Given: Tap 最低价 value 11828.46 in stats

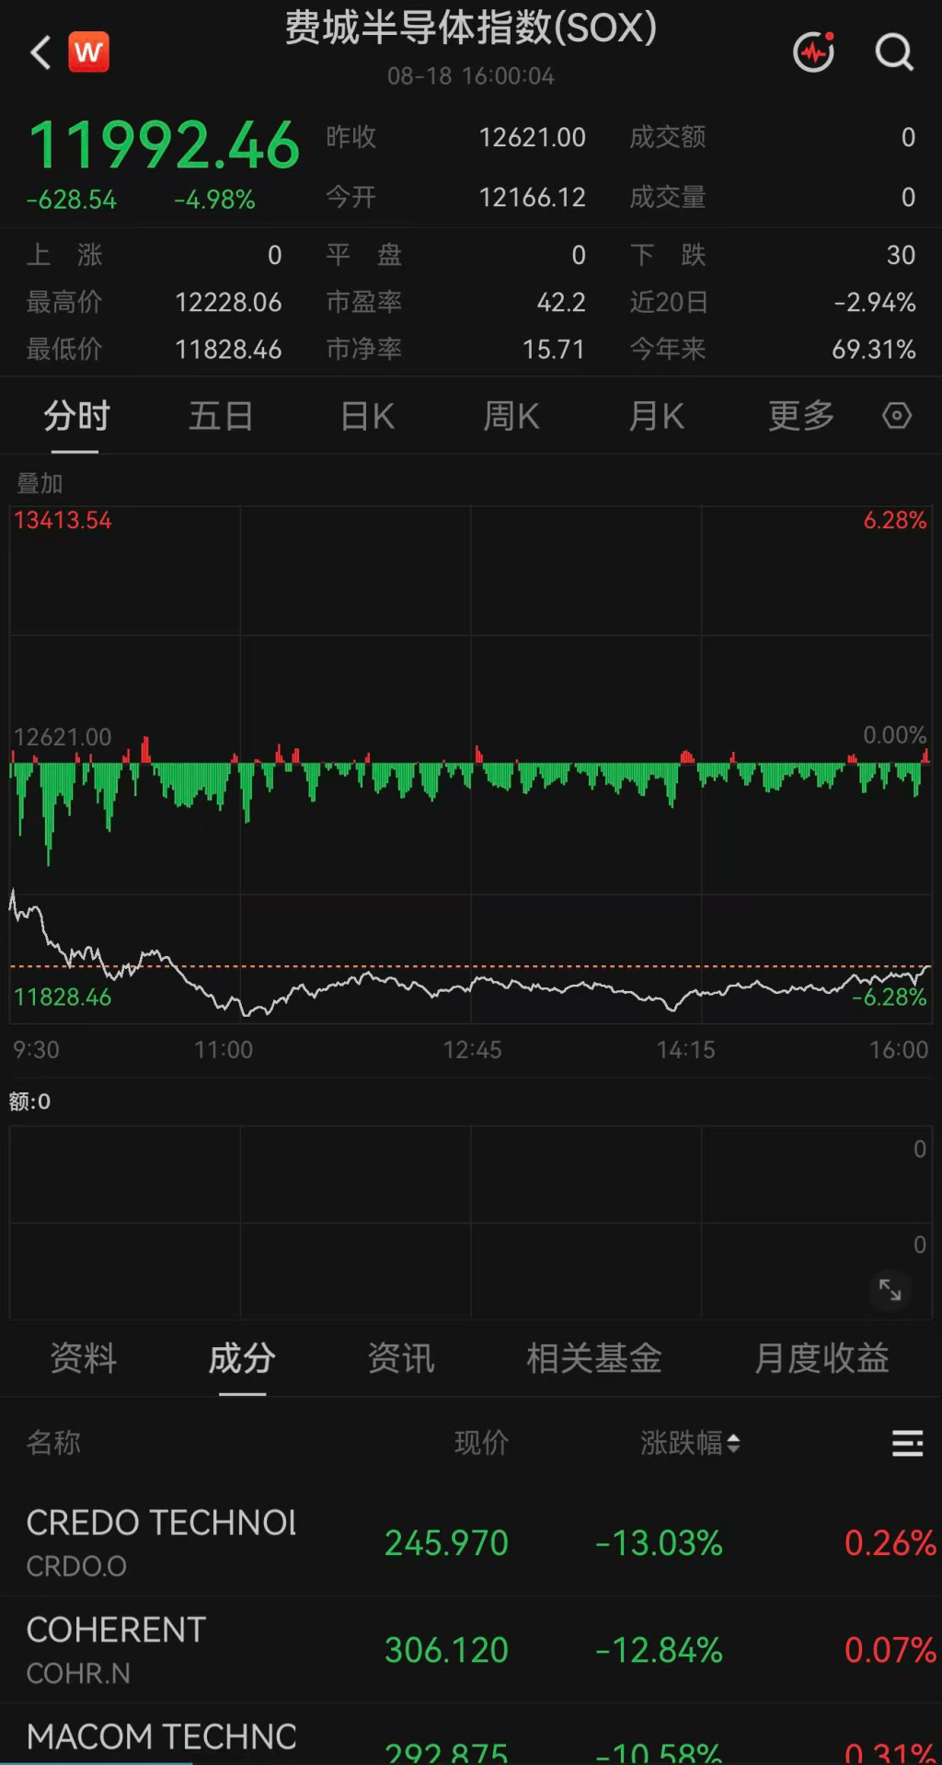Looking at the screenshot, I should click(x=228, y=350).
